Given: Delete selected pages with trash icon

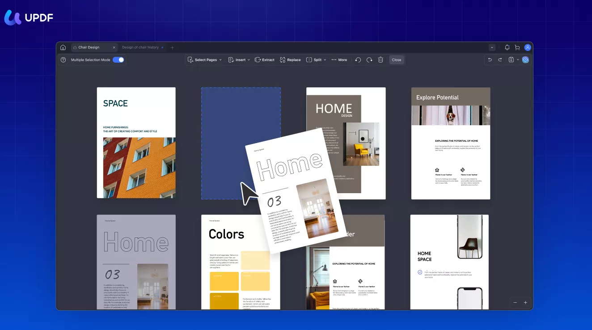Looking at the screenshot, I should coord(381,60).
